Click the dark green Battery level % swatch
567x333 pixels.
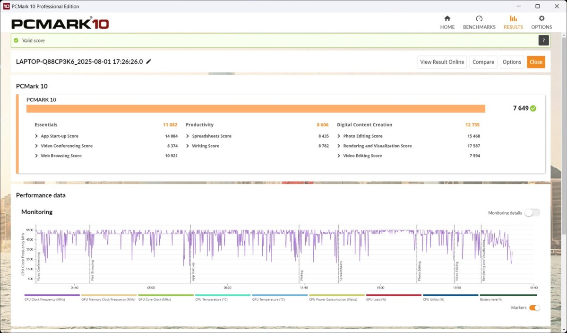tap(508, 295)
